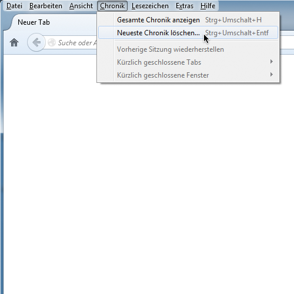Open the Ansicht menu
The image size is (294, 294).
[81, 6]
